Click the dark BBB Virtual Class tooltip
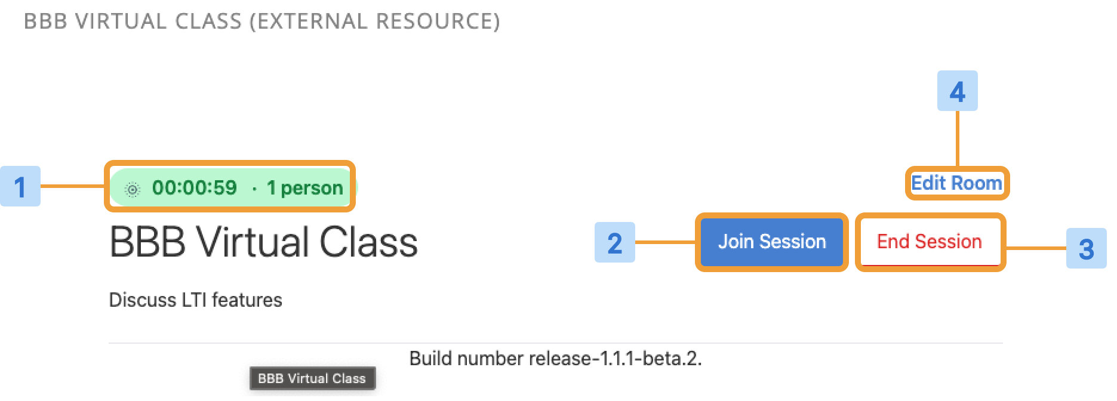Screen dimensions: 1117x401 click(312, 378)
